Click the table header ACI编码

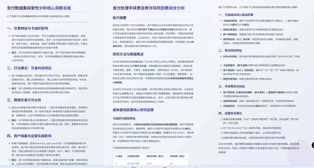[x=119, y=156]
